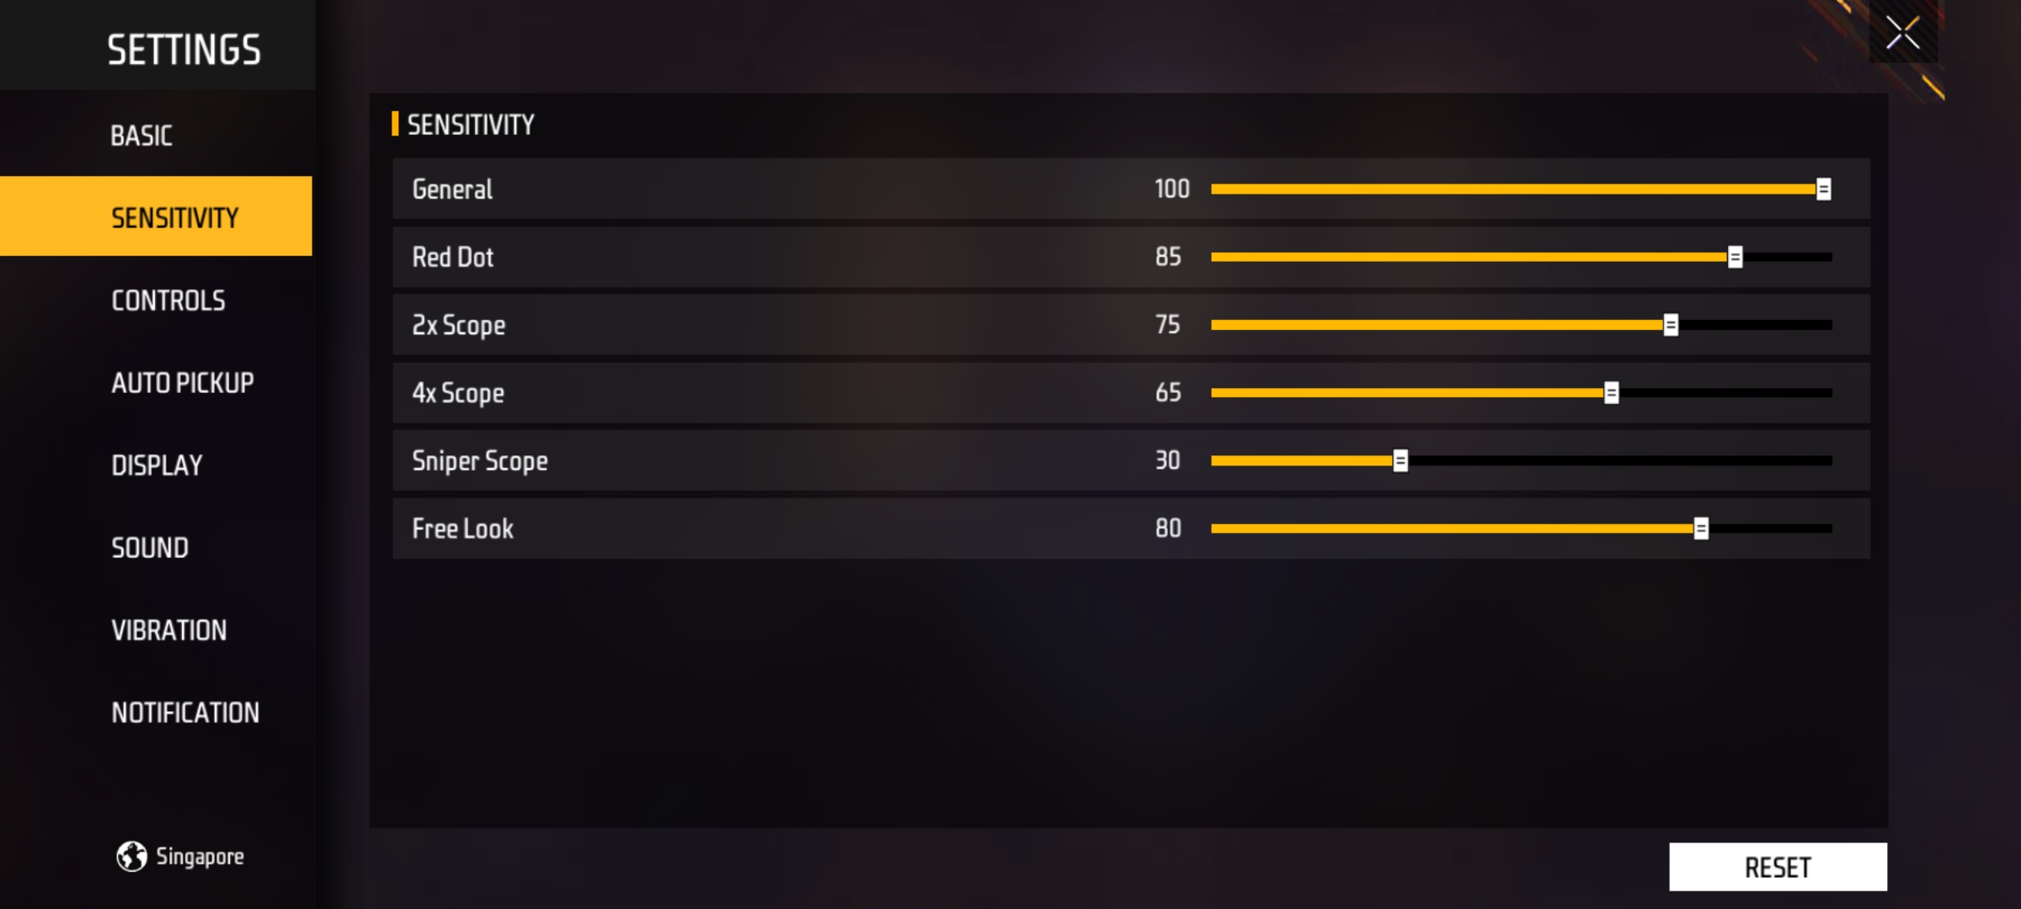Select the BASIC settings tab

[141, 134]
